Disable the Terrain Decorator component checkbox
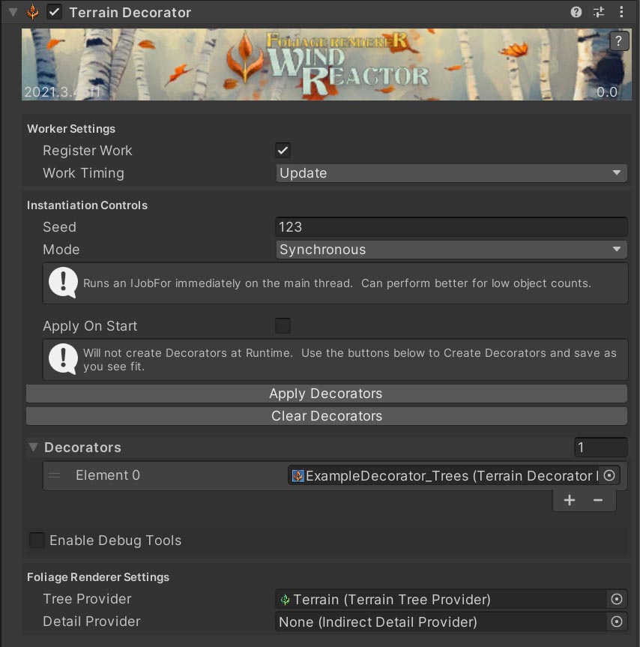Image resolution: width=640 pixels, height=647 pixels. pos(54,12)
